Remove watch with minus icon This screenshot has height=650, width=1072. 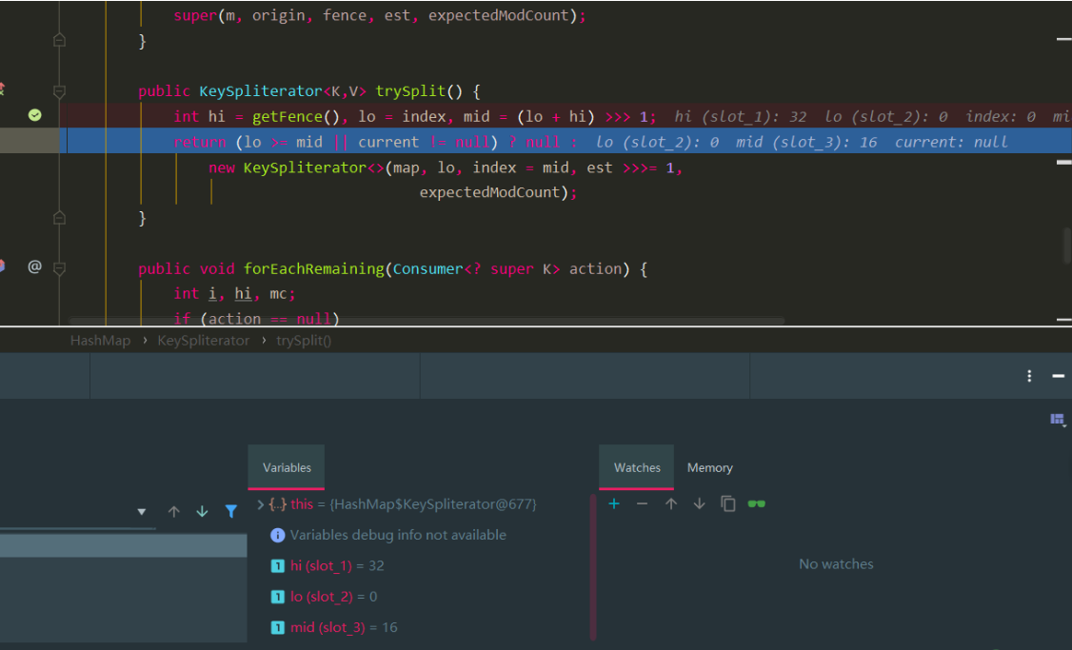click(x=642, y=503)
